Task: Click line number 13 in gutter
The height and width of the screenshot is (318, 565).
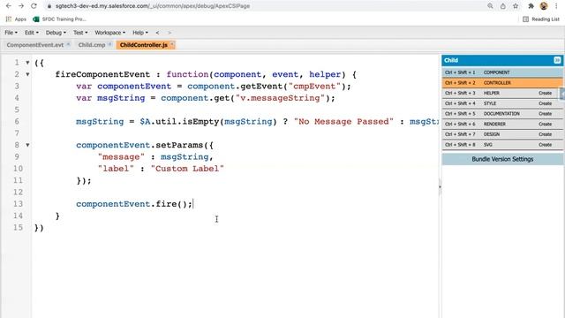Action: click(18, 204)
